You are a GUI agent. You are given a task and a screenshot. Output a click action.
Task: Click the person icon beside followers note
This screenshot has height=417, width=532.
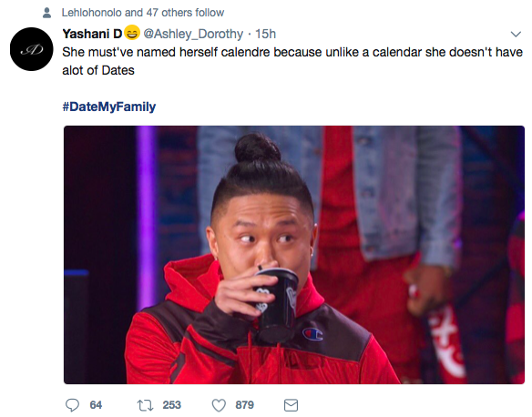(x=46, y=13)
